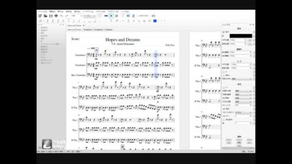This screenshot has width=292, height=164.
Task: Undock the Inspector panel with float icon
Action: coord(250,25)
